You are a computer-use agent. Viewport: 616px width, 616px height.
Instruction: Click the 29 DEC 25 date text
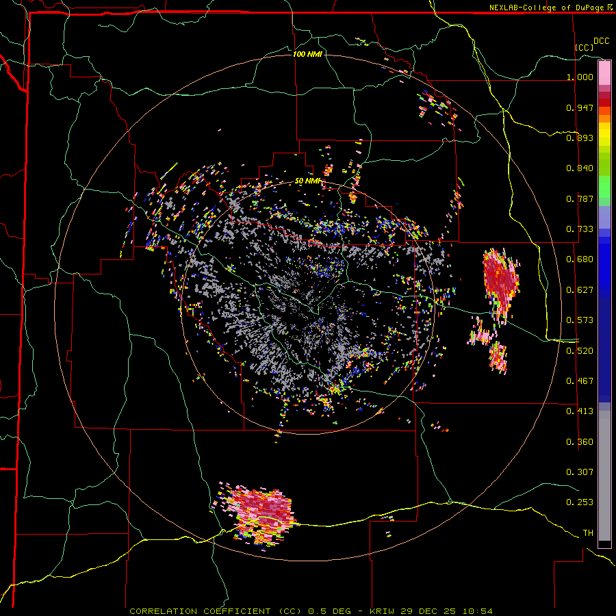[428, 611]
